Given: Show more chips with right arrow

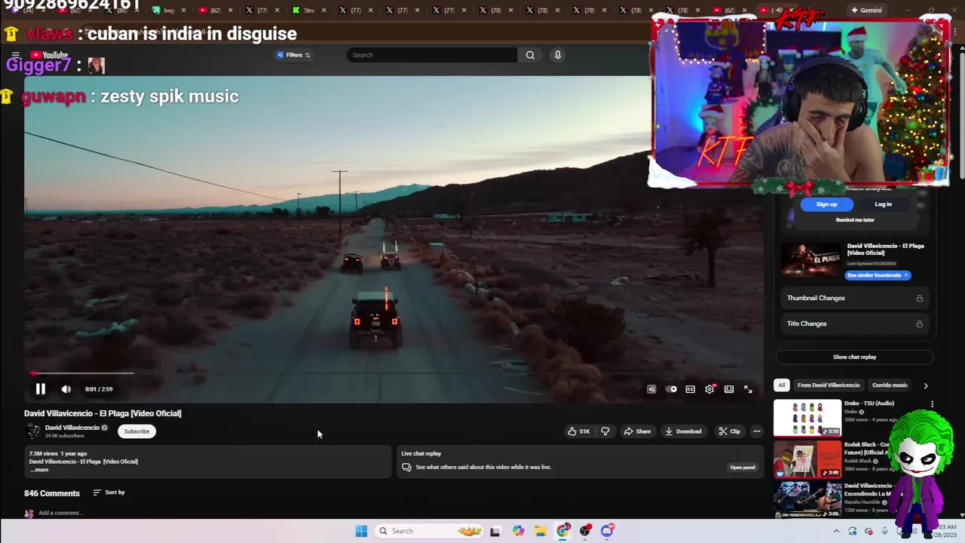Looking at the screenshot, I should coord(926,385).
